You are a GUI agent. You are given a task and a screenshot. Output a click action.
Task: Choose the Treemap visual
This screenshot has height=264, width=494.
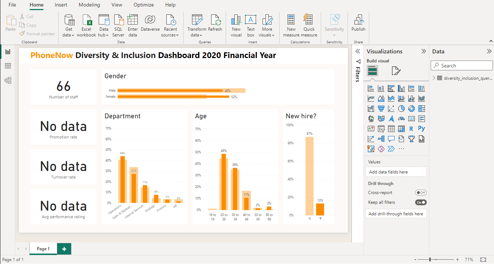point(422,109)
